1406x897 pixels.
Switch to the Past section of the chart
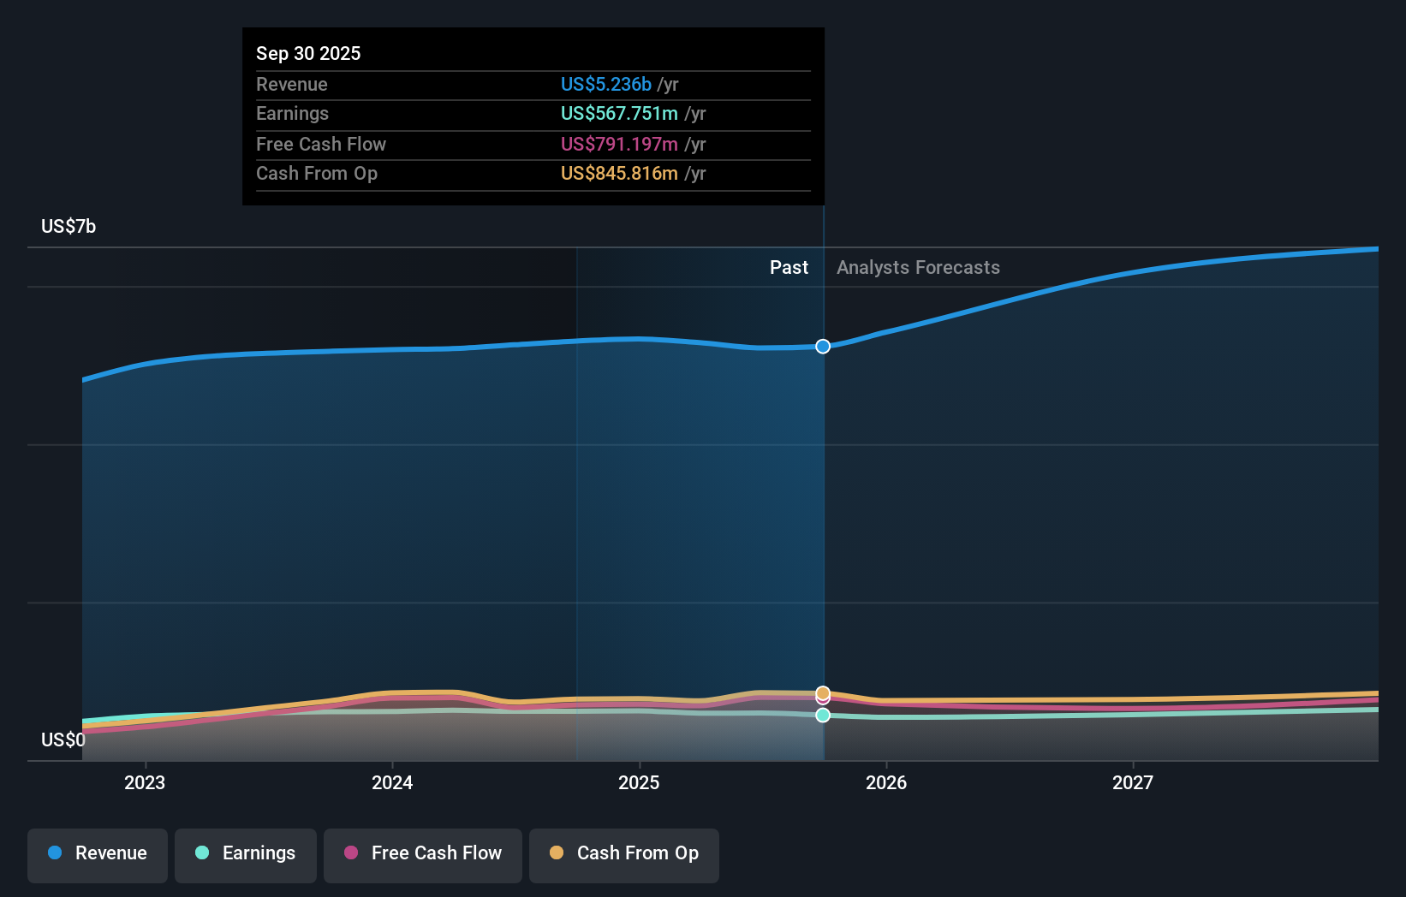point(789,267)
